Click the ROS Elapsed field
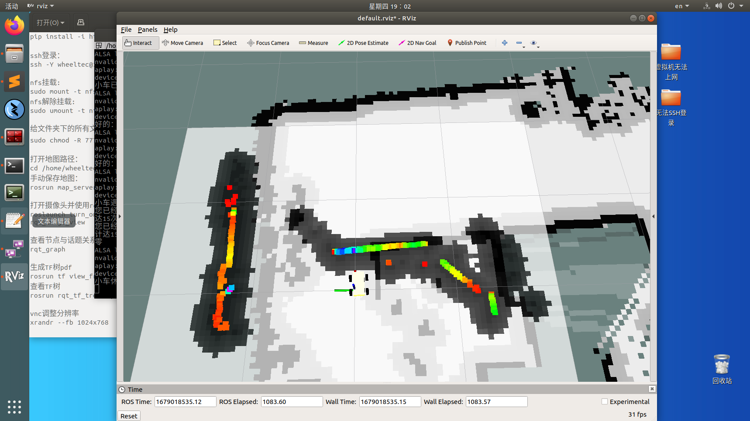Image resolution: width=750 pixels, height=421 pixels. (292, 401)
